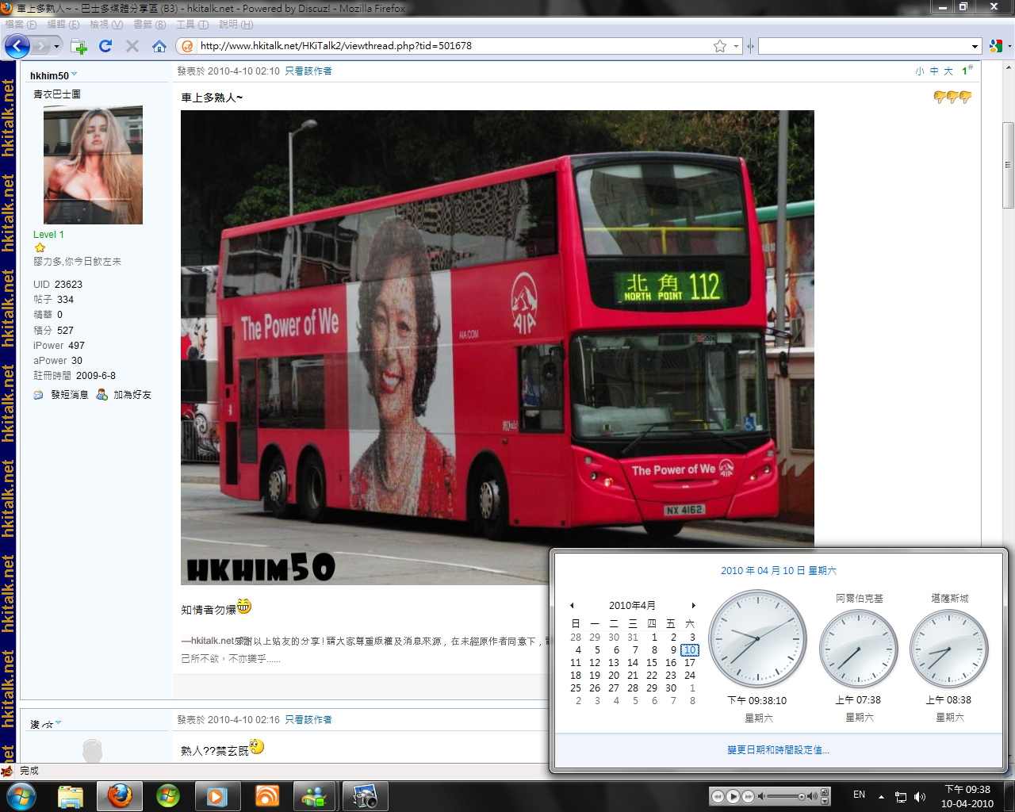Select April 17 in the calendar
The width and height of the screenshot is (1015, 812).
690,663
